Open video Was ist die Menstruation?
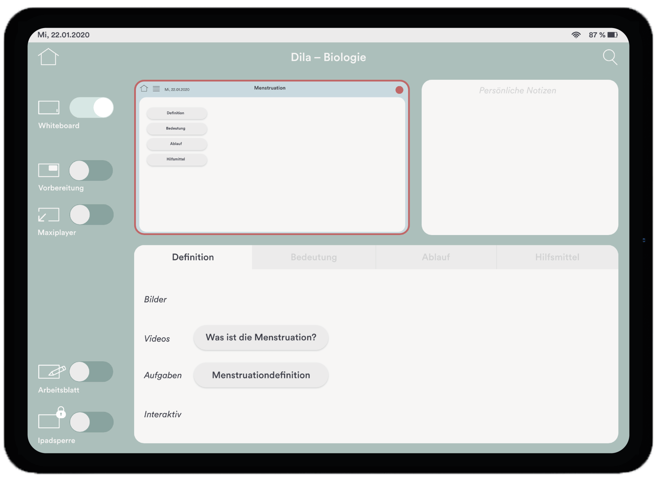Image resolution: width=657 pixels, height=480 pixels. (x=261, y=338)
